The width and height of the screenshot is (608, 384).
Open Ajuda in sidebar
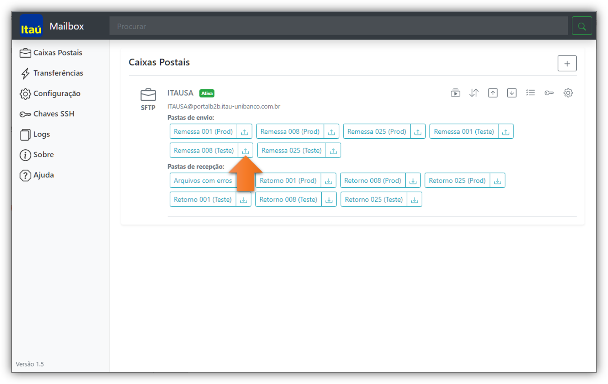tap(37, 175)
